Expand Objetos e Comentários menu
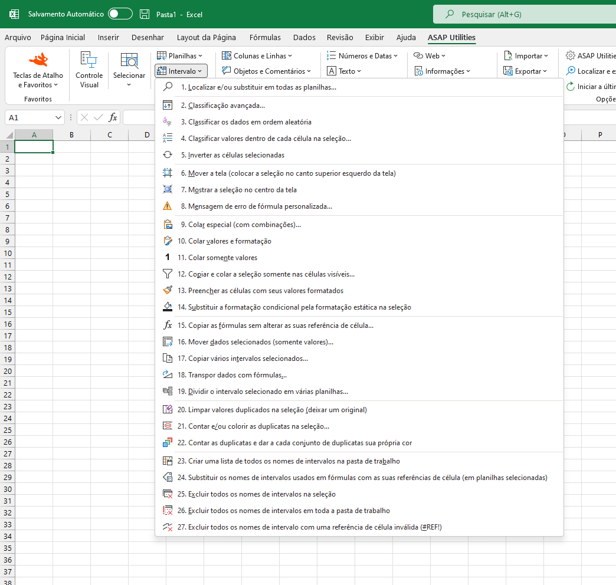The image size is (616, 585). (x=266, y=71)
